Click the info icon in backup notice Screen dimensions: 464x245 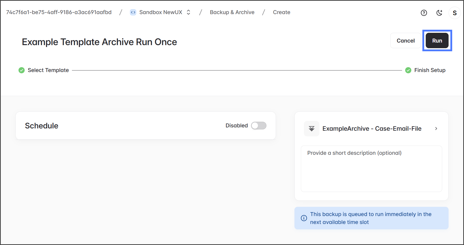304,218
